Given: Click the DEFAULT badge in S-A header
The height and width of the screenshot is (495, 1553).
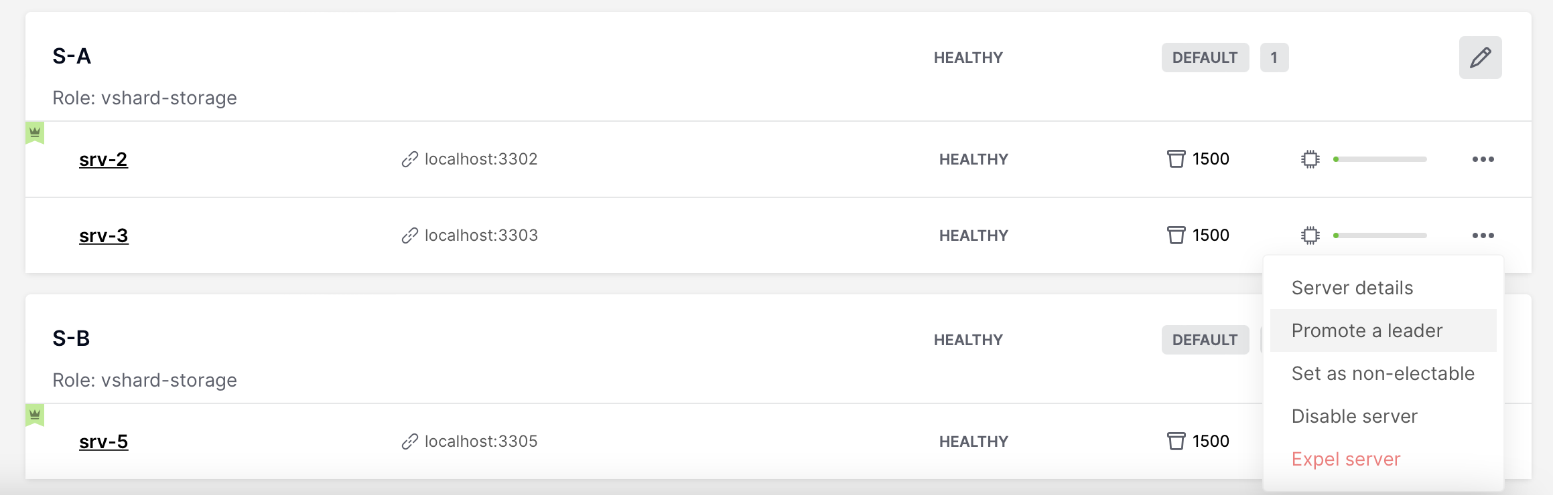Looking at the screenshot, I should point(1205,58).
